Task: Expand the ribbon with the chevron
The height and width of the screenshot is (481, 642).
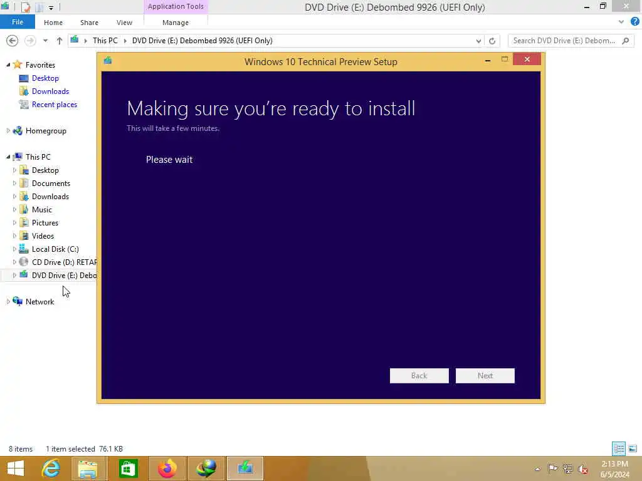Action: click(621, 22)
